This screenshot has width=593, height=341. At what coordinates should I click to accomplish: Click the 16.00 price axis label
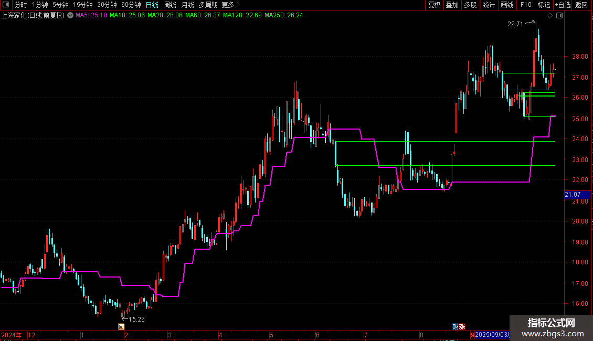(580, 304)
